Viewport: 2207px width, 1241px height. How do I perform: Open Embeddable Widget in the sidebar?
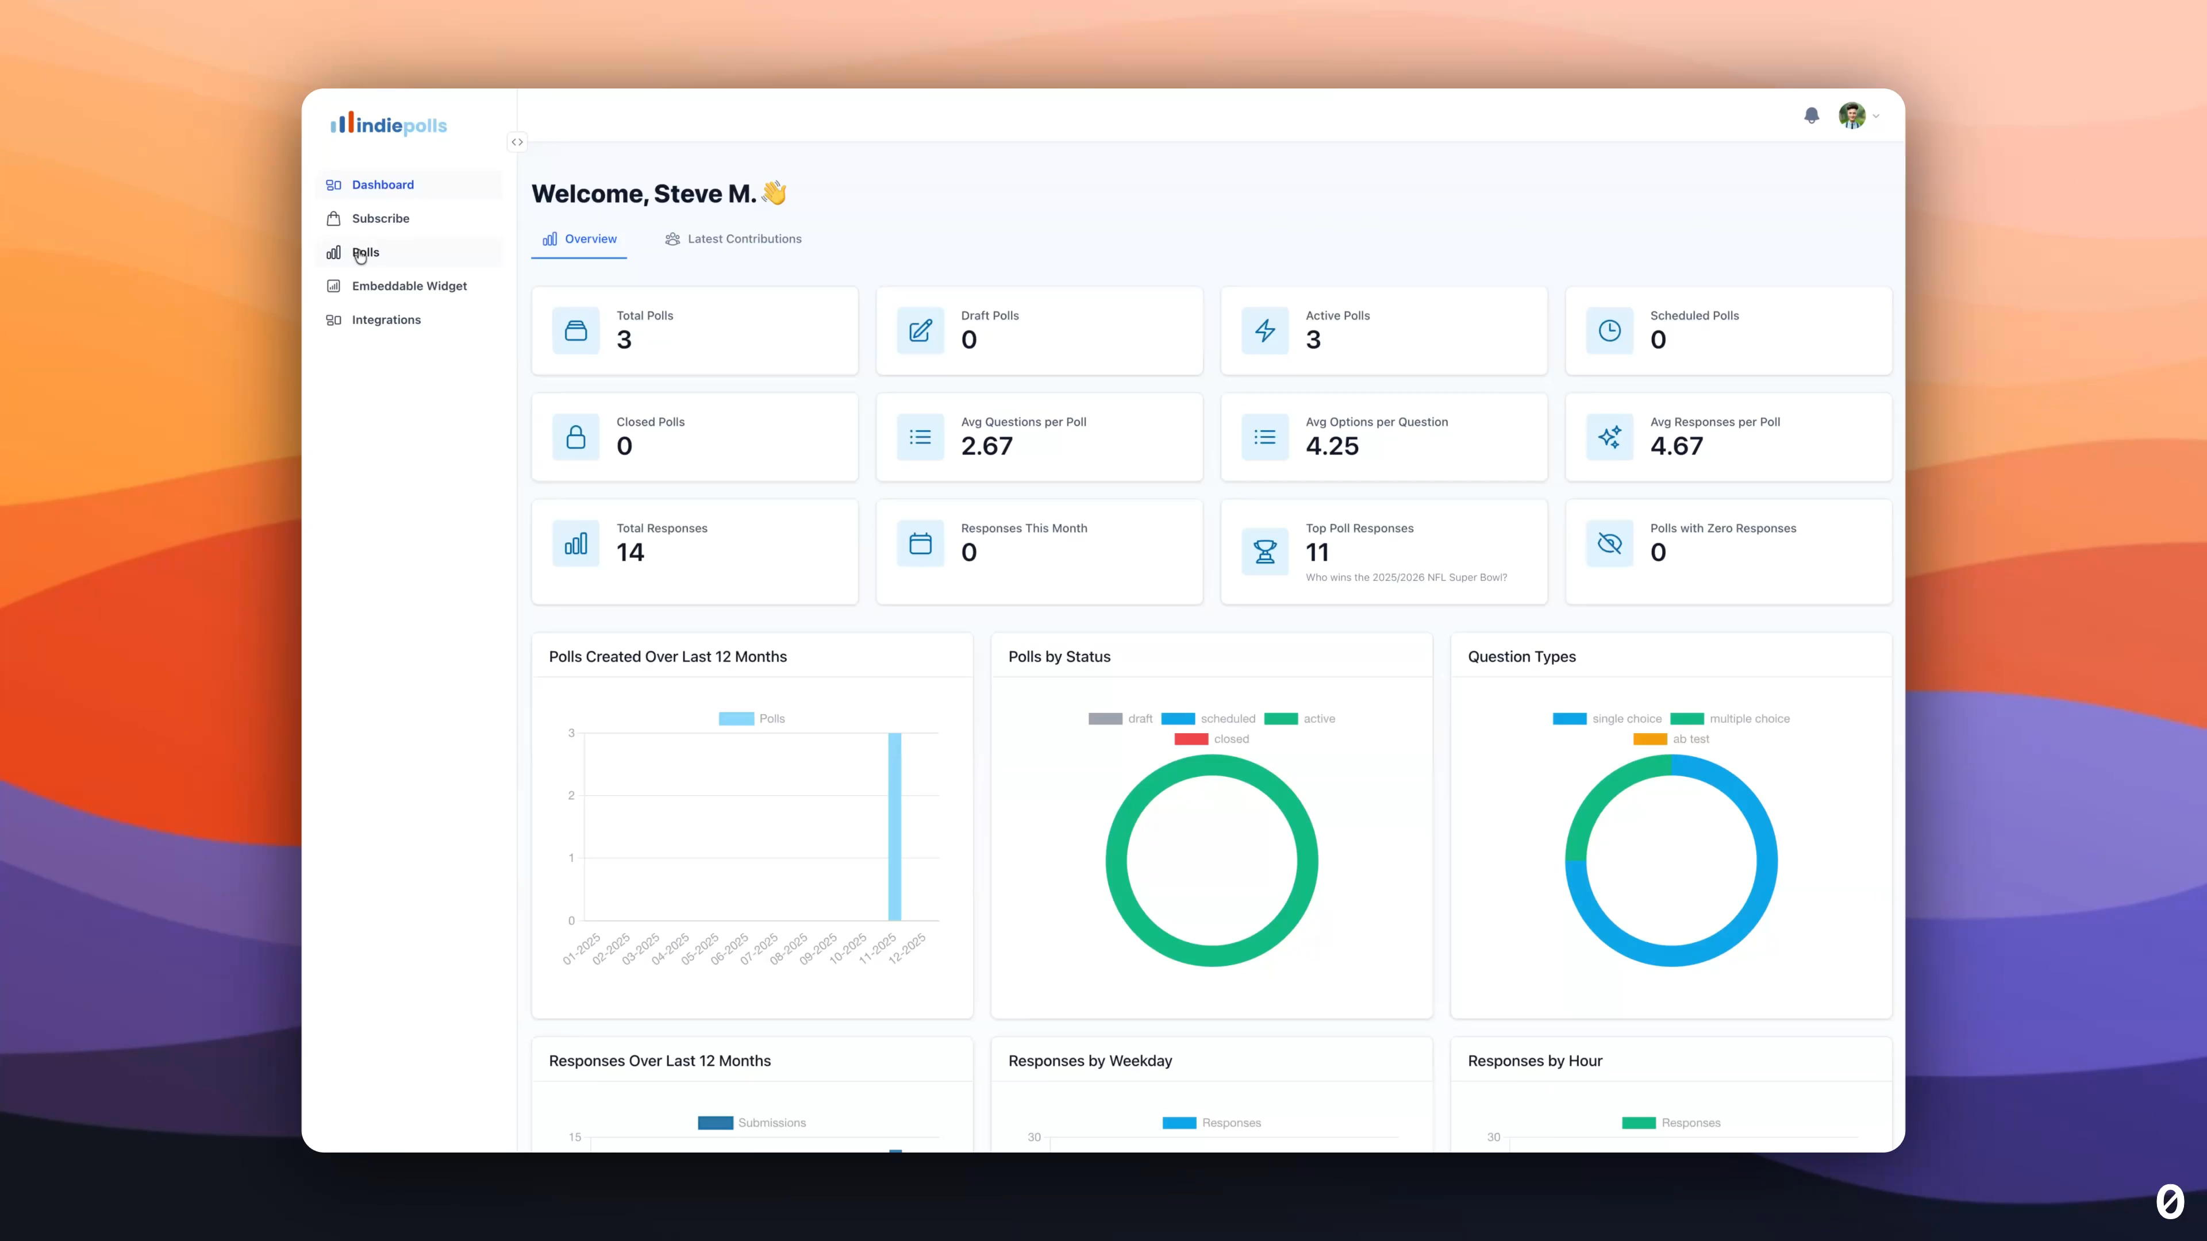tap(410, 286)
